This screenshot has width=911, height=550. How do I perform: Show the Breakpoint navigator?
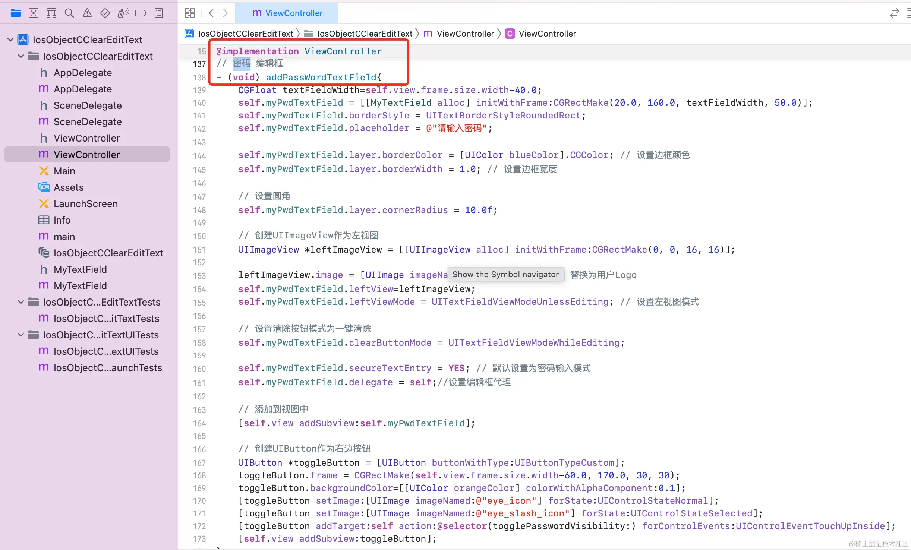141,13
